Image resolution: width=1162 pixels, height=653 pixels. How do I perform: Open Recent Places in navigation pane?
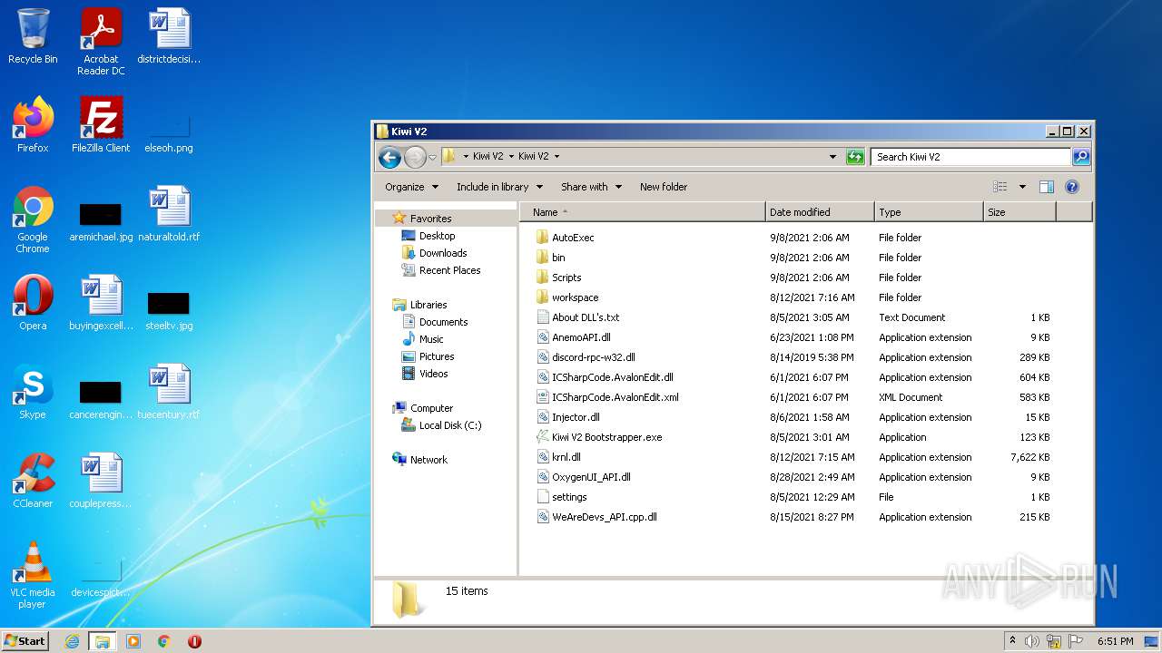click(x=449, y=270)
